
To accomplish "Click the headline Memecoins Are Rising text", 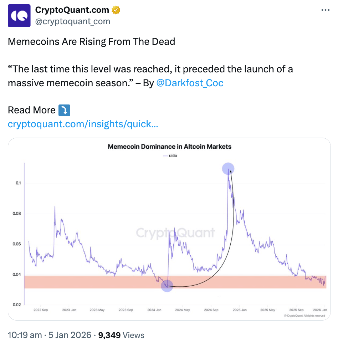I will click(x=91, y=42).
